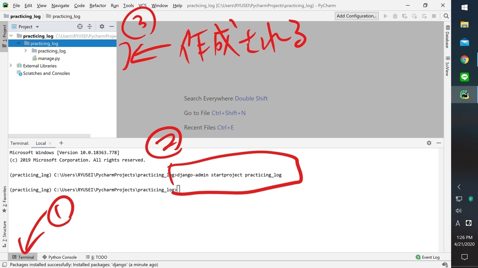Click the volume speaker tray icon

pyautogui.click(x=458, y=211)
